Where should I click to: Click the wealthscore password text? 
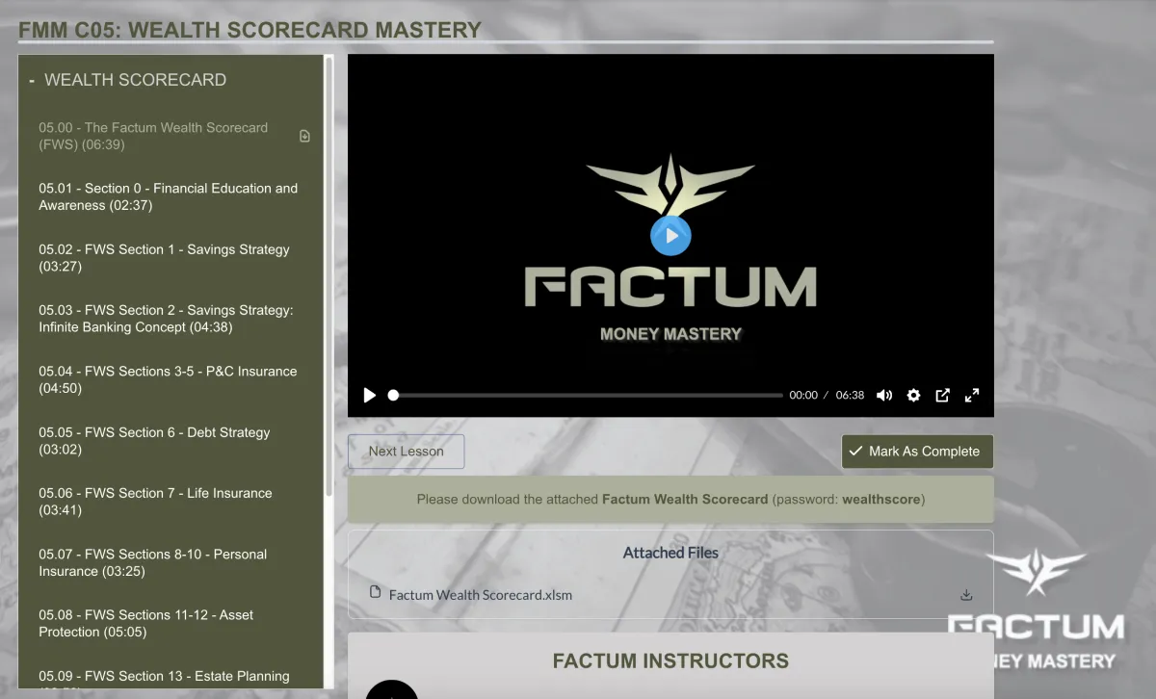click(x=881, y=499)
